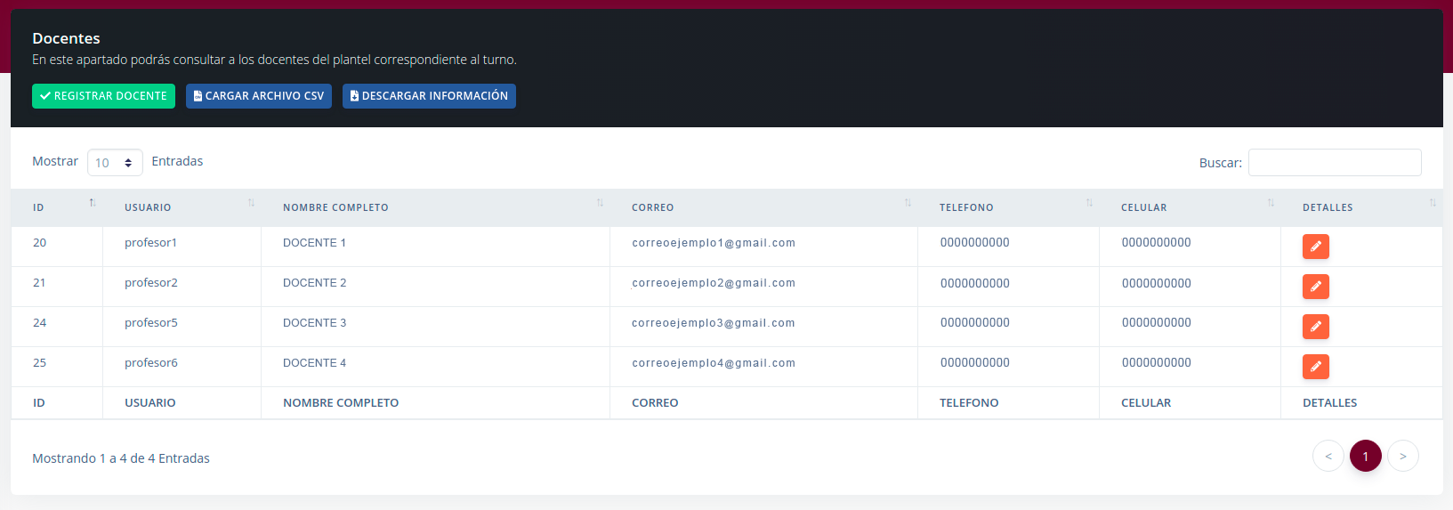Sort by NOMBRE COMPLETO sort icon
Image resolution: width=1453 pixels, height=510 pixels.
pos(600,204)
